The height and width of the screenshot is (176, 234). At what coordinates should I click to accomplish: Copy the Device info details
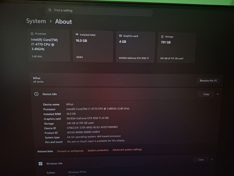[x=206, y=94]
